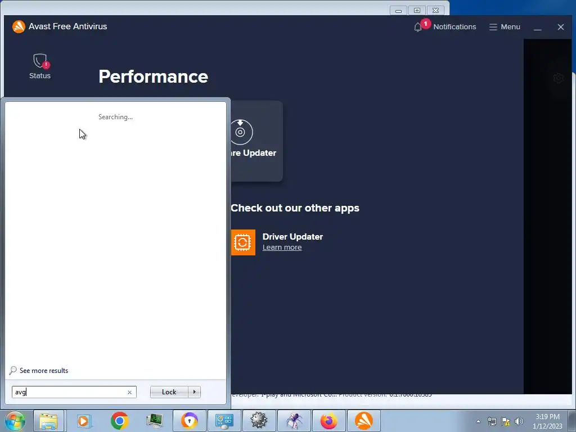Open the Avast Menu hamburger icon
Screen dimensions: 576x432
tap(493, 27)
